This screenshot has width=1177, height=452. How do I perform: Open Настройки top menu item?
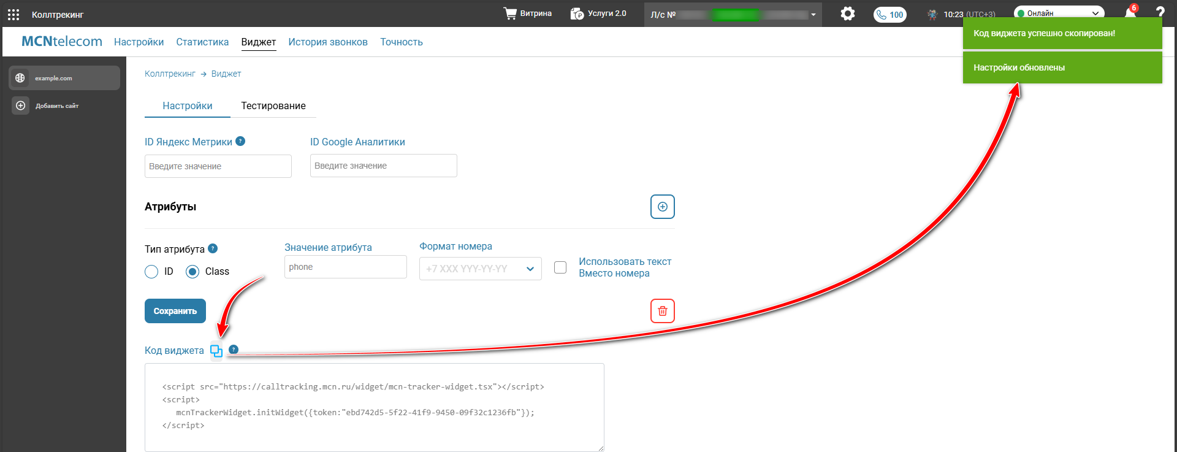coord(139,42)
